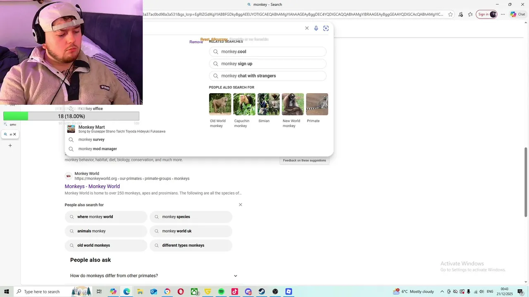Image resolution: width=529 pixels, height=297 pixels.
Task: Click Remove link in suggestions
Action: point(196,42)
